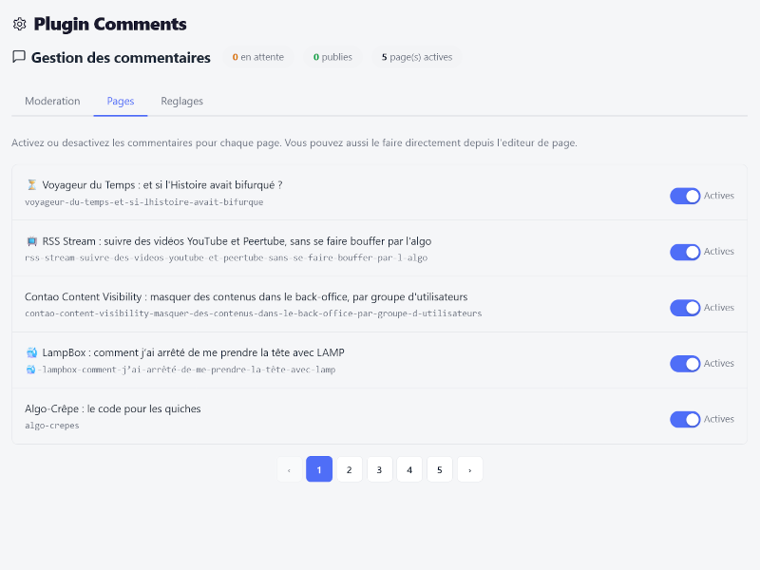Image resolution: width=760 pixels, height=570 pixels.
Task: Disable comments for Voyageur du Temps
Action: 685,196
